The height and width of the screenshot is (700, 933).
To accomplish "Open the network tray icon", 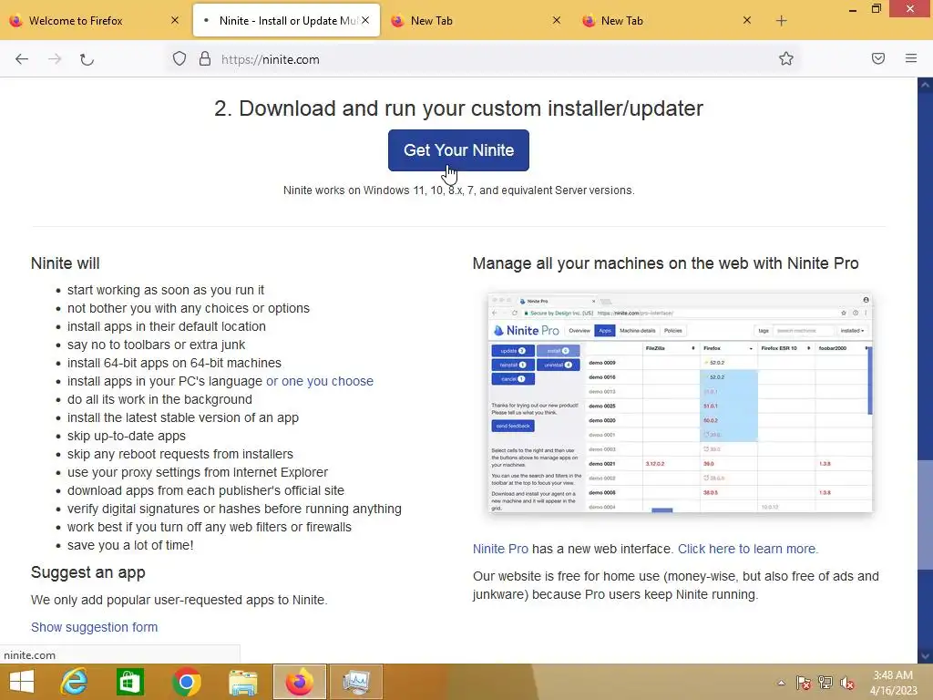I will [825, 683].
